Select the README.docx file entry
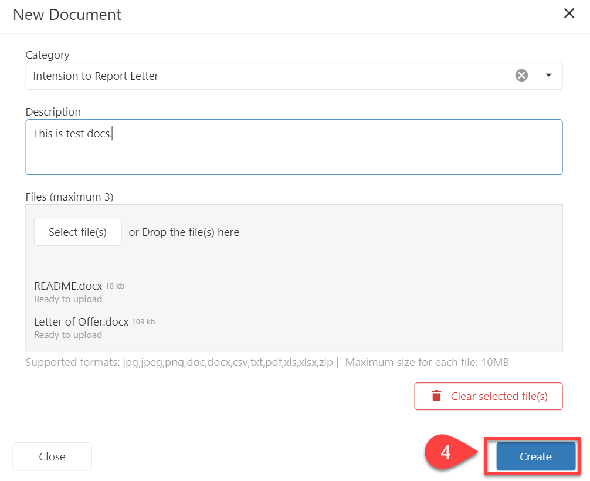The width and height of the screenshot is (590, 481). pos(69,286)
